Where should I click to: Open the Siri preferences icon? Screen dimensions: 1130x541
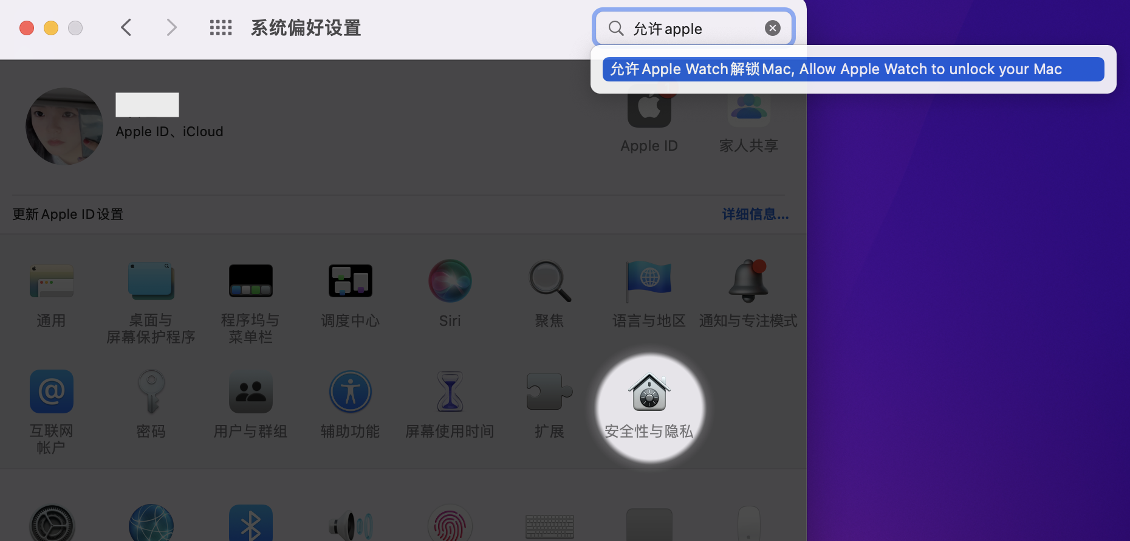pyautogui.click(x=450, y=281)
